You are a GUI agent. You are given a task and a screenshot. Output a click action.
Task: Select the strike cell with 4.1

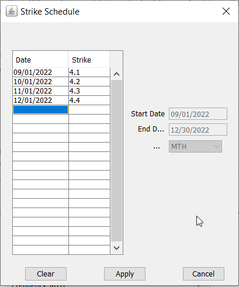tap(89, 72)
